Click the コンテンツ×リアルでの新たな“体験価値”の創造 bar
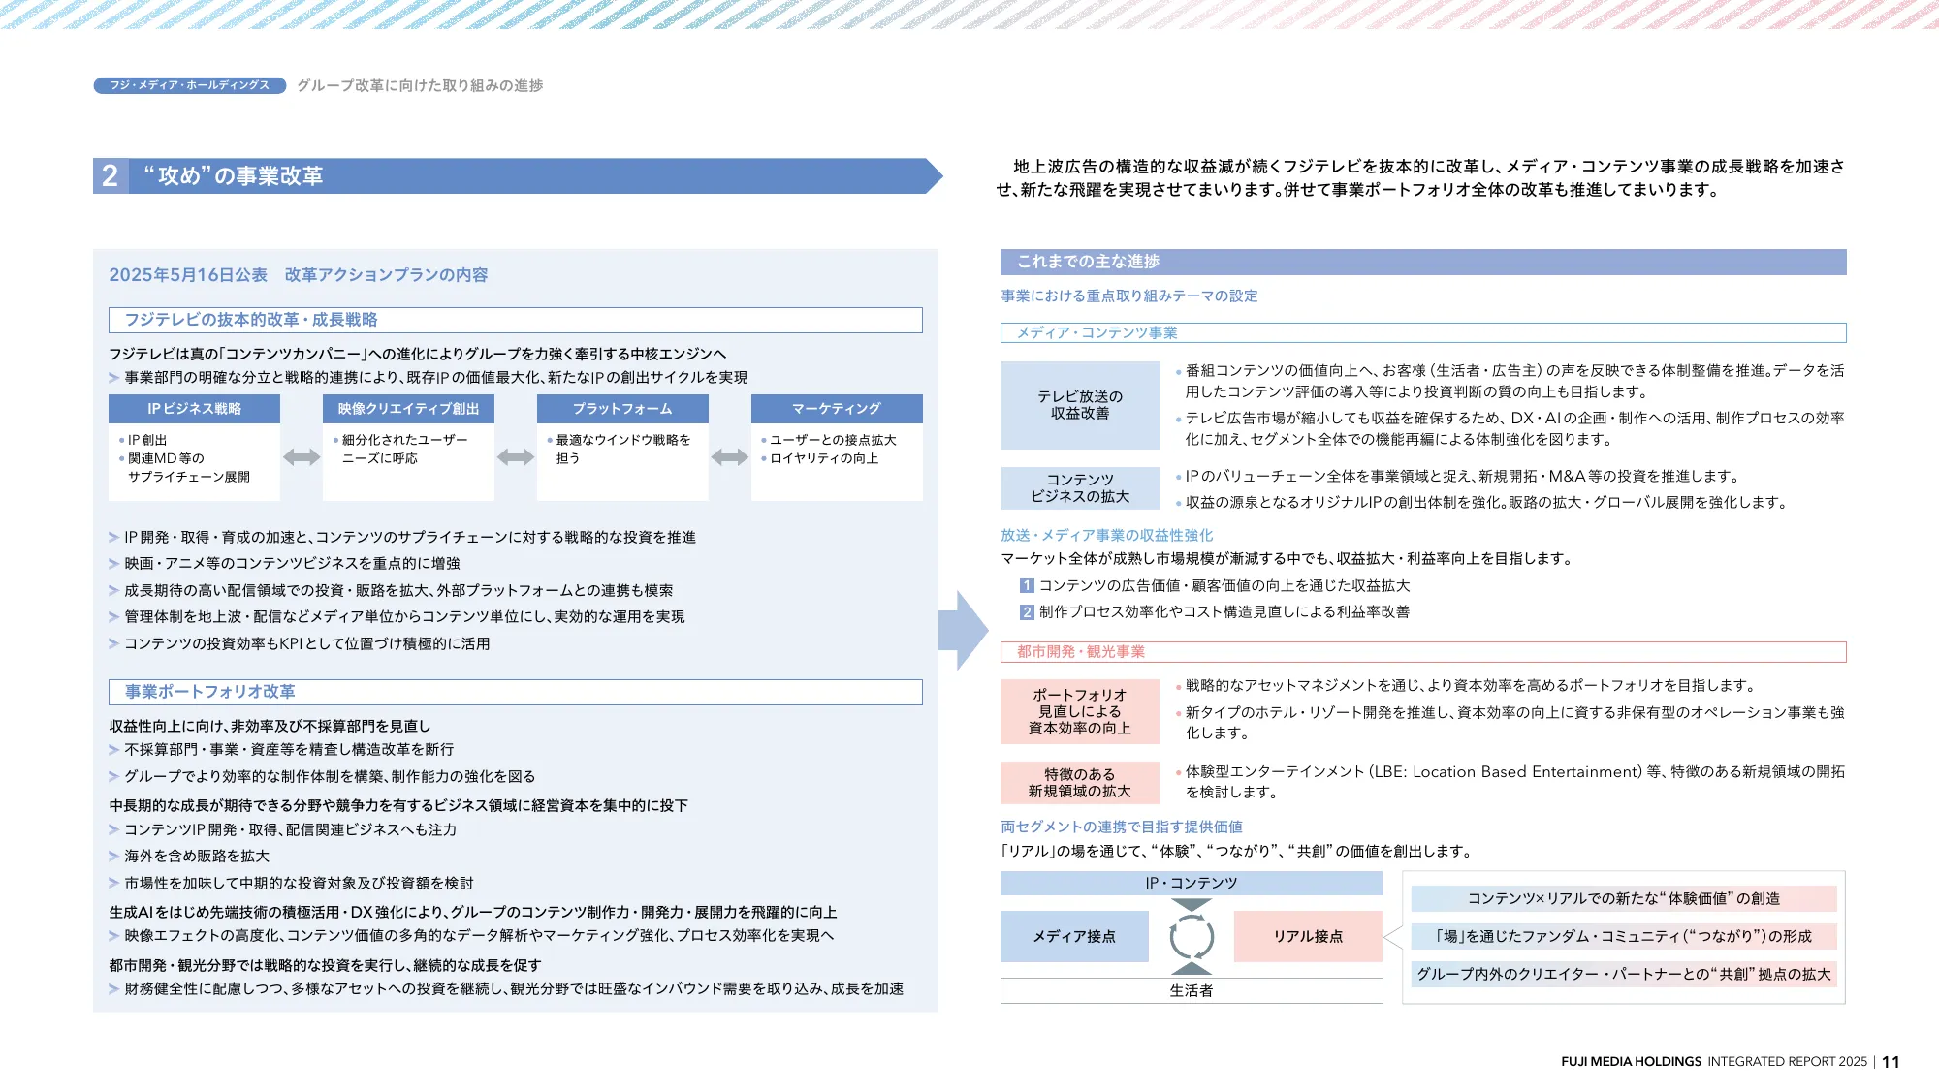1939x1092 pixels. pyautogui.click(x=1624, y=899)
